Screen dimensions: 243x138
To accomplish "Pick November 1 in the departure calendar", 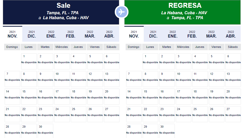I will tap(29, 61).
